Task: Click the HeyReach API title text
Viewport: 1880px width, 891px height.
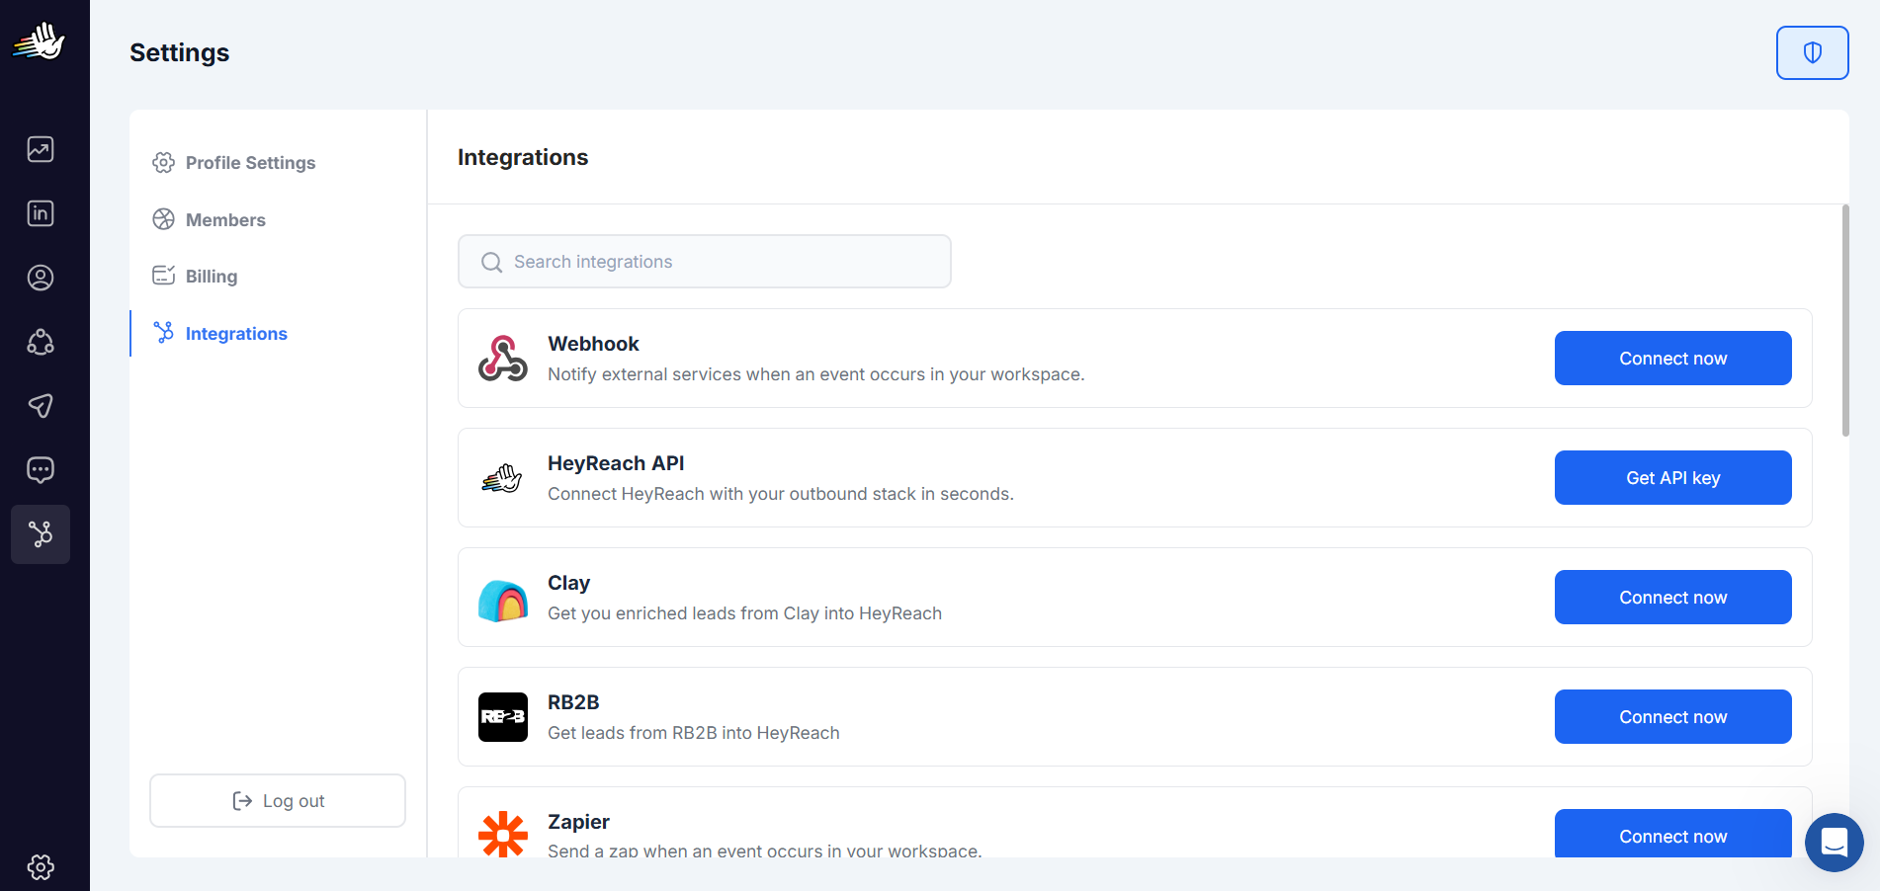Action: click(x=616, y=463)
